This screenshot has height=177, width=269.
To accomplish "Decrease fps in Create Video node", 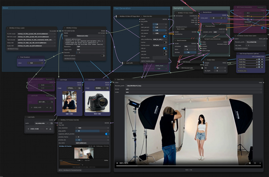I will (x=215, y=68).
